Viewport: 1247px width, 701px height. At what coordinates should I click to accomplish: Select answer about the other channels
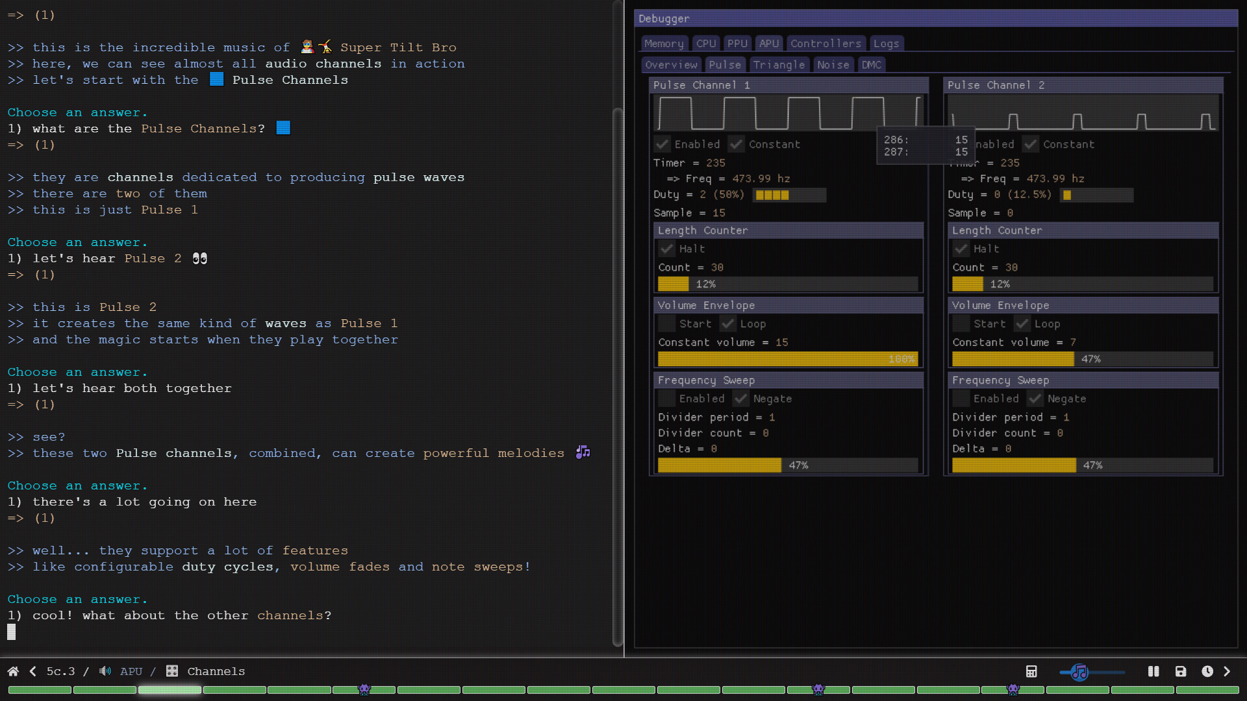pos(169,615)
